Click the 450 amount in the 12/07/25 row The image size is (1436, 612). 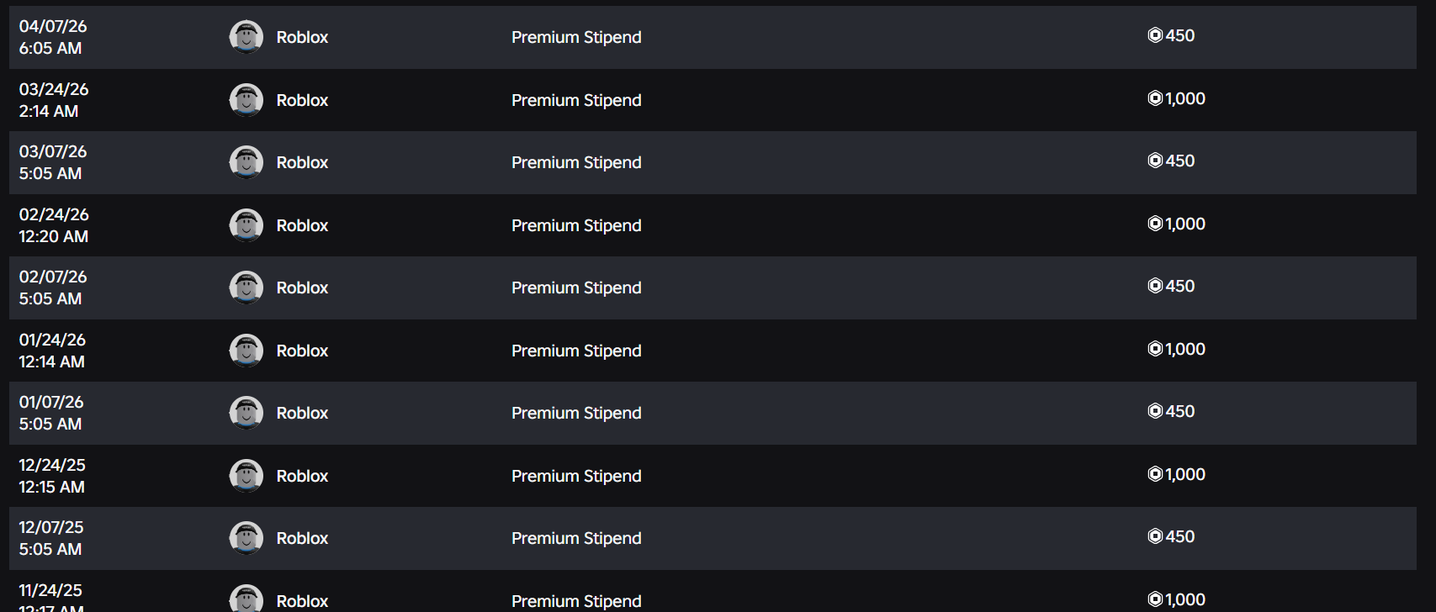(1180, 536)
